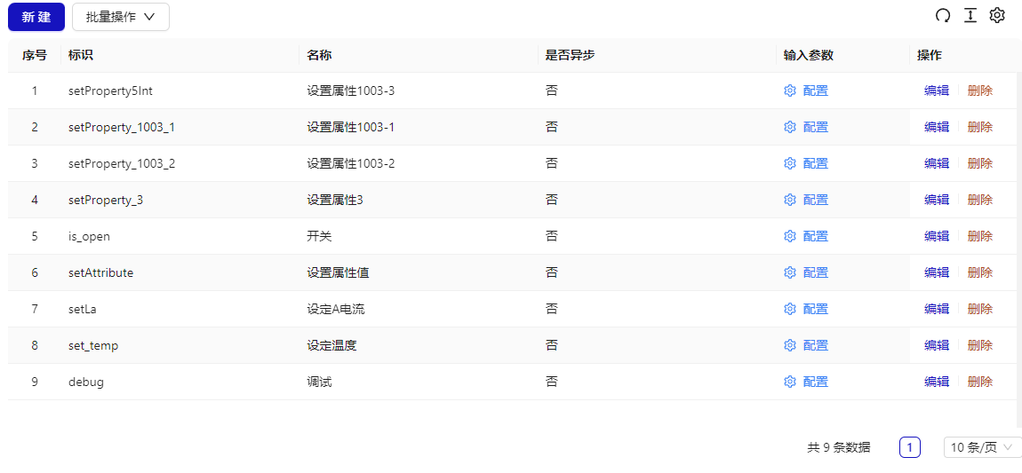
Task: Delete the debug row
Action: click(x=979, y=382)
